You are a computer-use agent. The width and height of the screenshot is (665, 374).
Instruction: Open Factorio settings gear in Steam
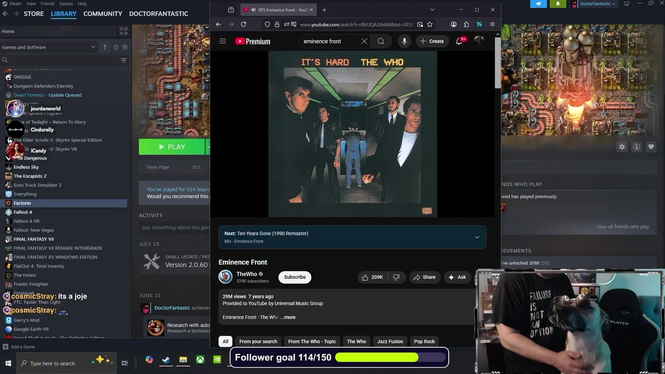(622, 147)
